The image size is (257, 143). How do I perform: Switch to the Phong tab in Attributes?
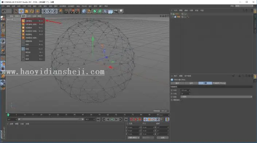[219, 83]
